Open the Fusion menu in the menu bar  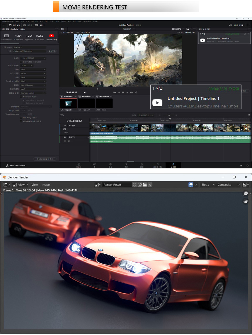(x=63, y=21)
